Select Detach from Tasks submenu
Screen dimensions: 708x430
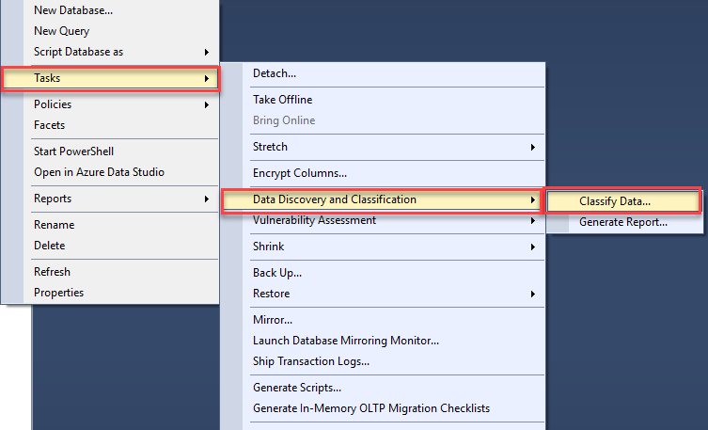point(275,73)
